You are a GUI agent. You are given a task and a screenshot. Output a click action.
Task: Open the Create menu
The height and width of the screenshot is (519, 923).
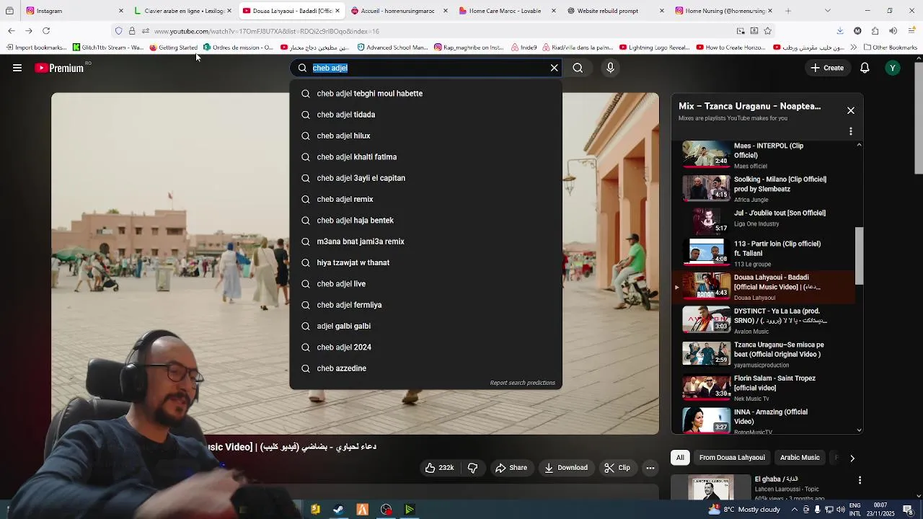click(826, 68)
